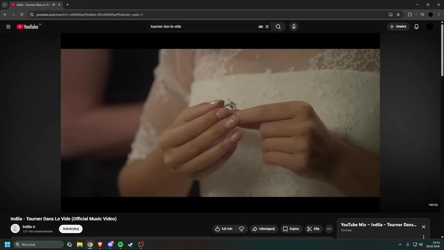Open Spotify from taskbar

[120, 244]
